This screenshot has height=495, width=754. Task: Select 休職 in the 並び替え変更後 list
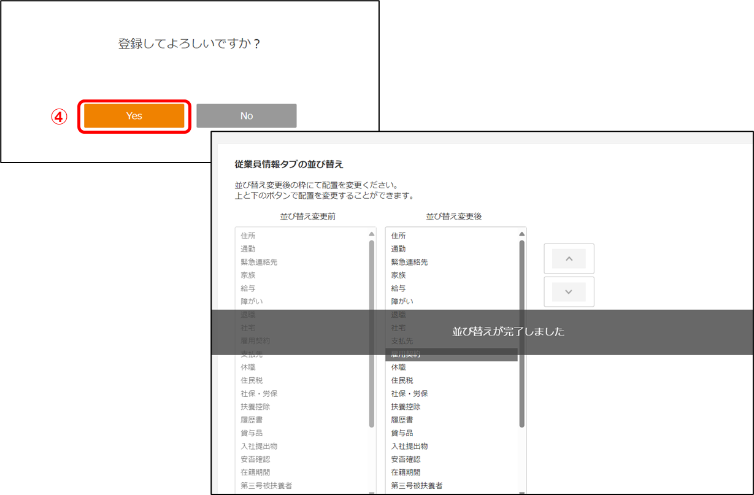(399, 367)
